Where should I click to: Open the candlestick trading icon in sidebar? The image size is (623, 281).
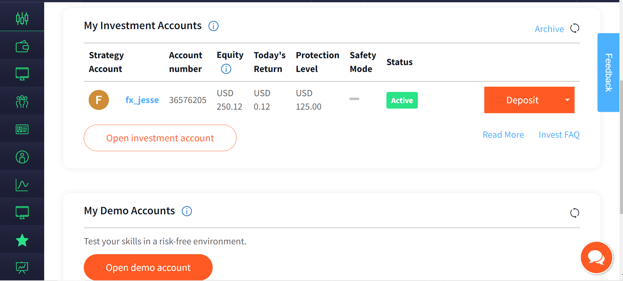[x=22, y=18]
